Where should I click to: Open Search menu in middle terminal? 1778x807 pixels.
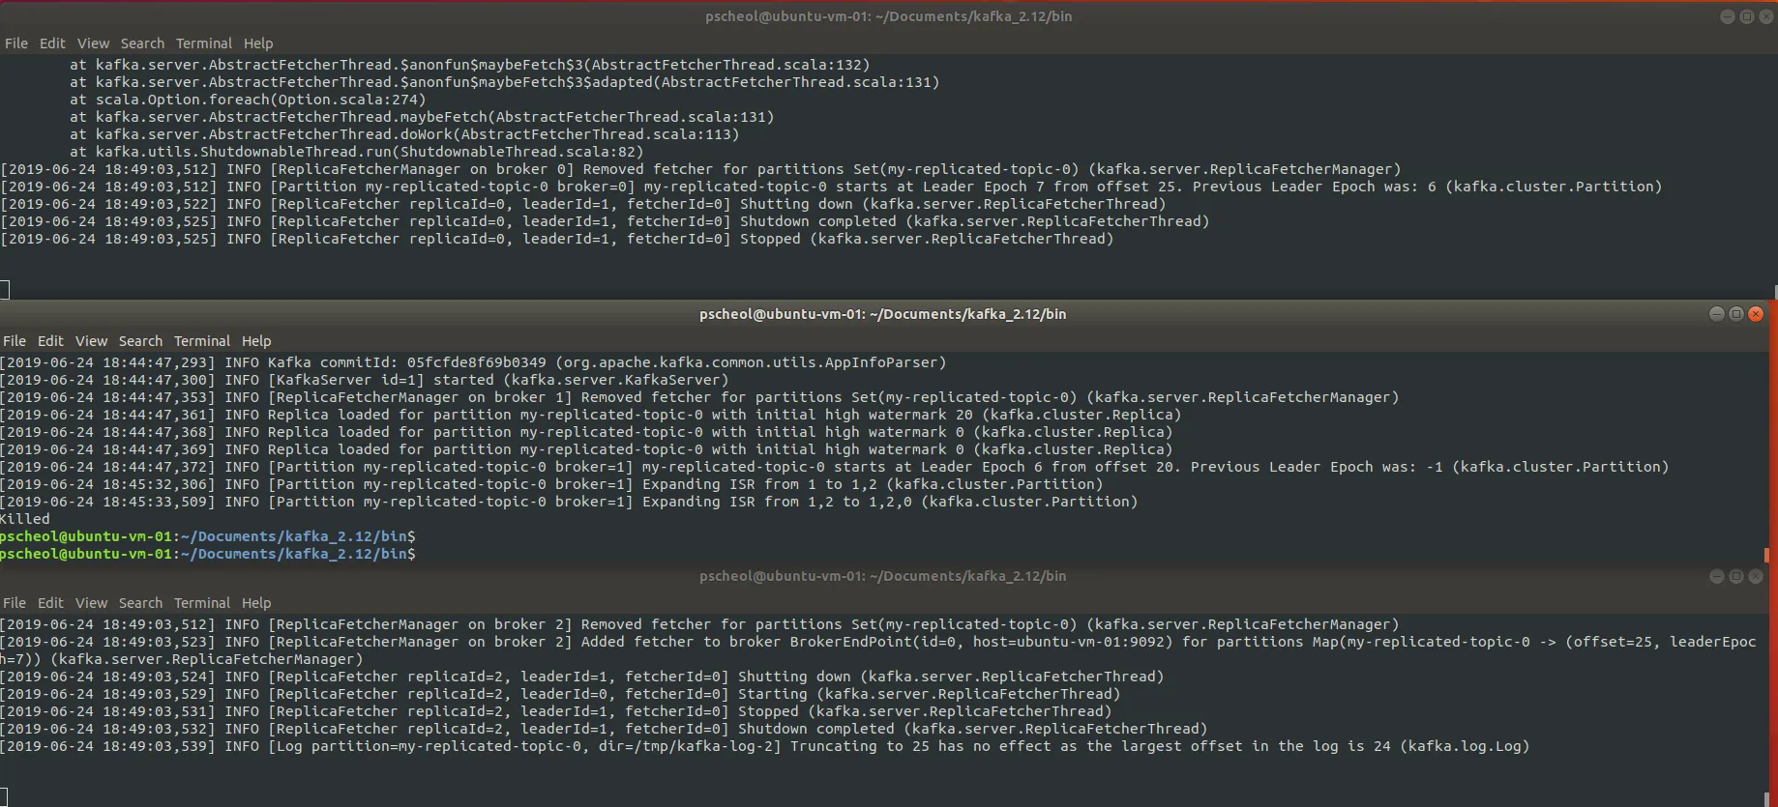pyautogui.click(x=140, y=341)
